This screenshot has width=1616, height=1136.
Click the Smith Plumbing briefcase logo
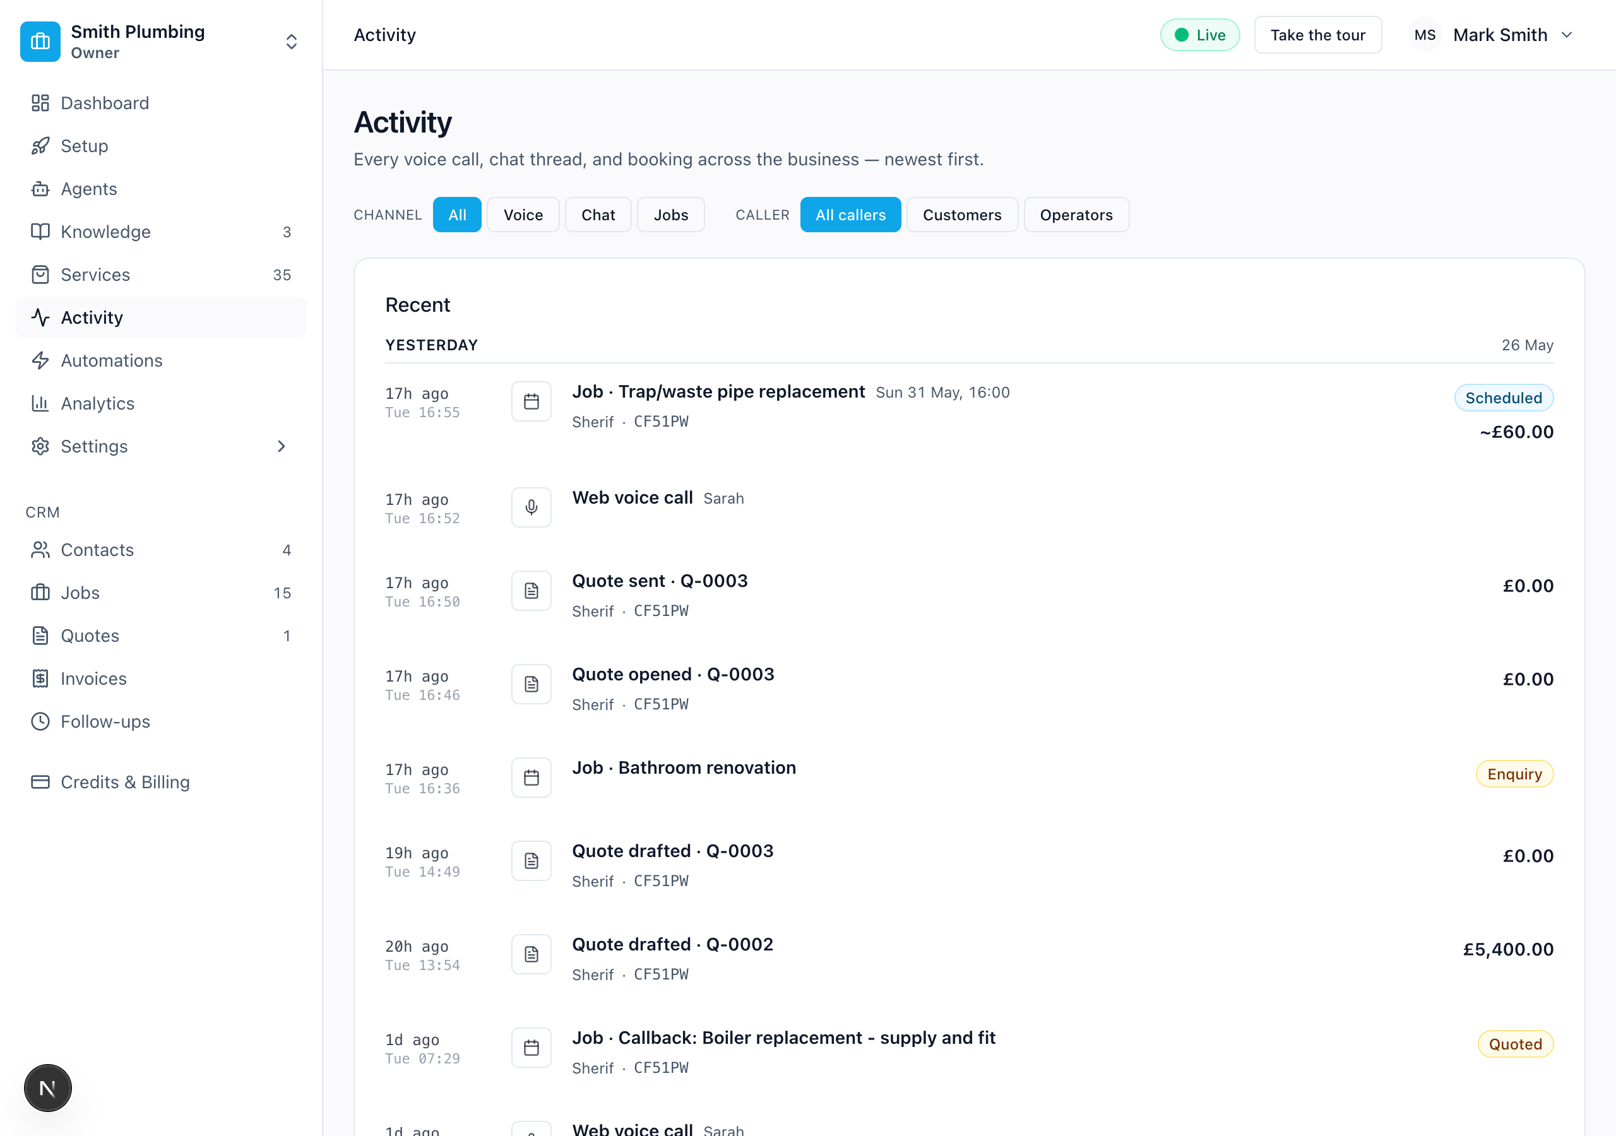40,42
